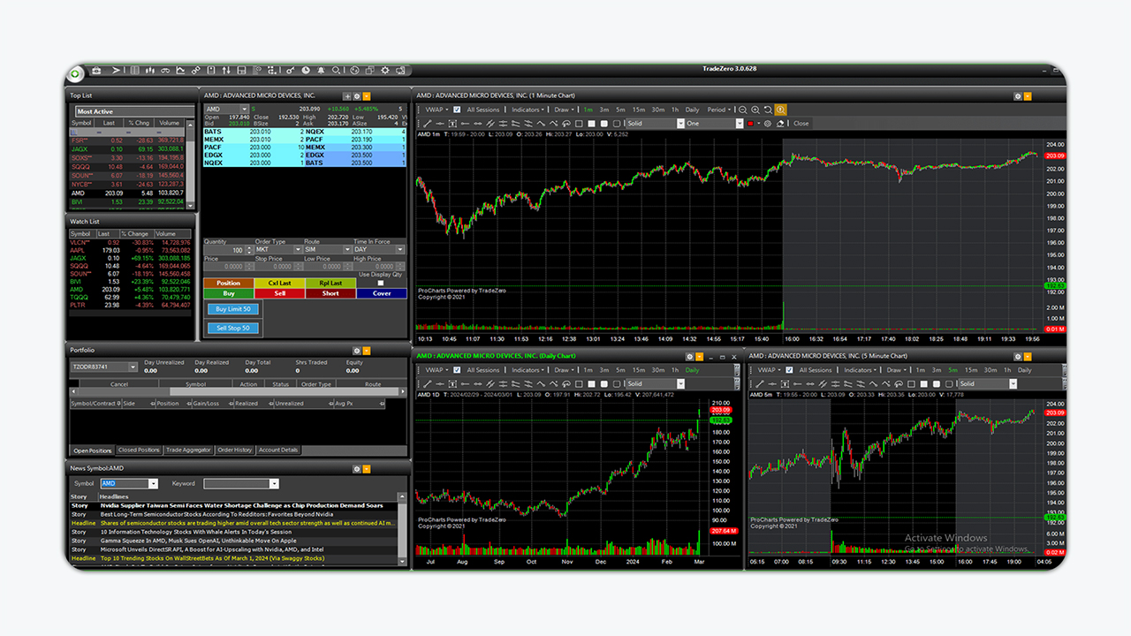Select the trend line draw tool in 1 Minute chart

[427, 124]
